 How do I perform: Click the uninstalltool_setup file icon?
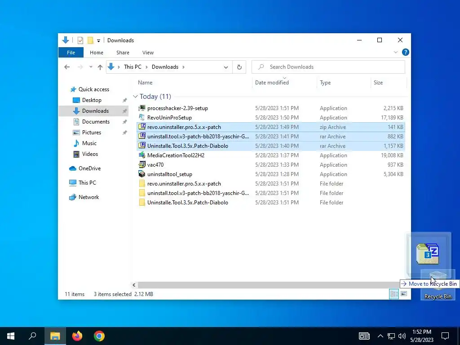coord(142,174)
